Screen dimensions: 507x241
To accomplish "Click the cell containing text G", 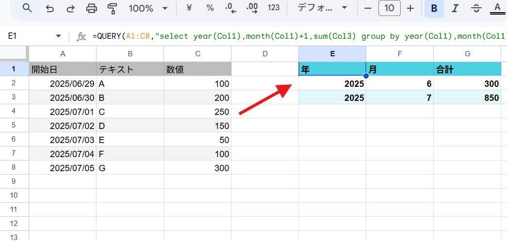I will point(130,168).
